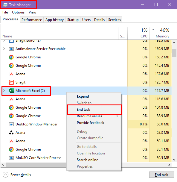Open the Startup tab

pyautogui.click(x=73, y=20)
